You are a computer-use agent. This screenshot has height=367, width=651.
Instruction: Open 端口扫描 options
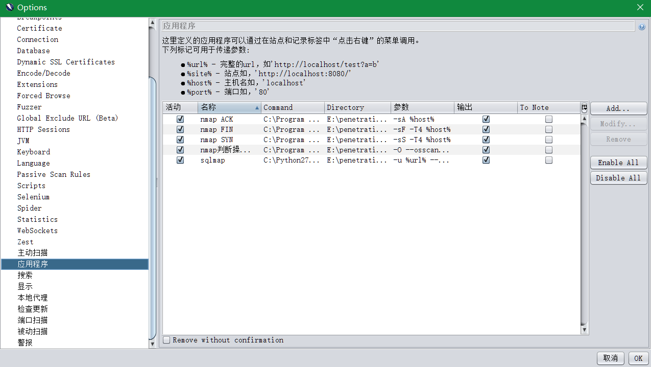[33, 320]
